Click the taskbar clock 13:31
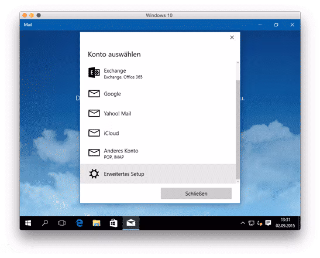This screenshot has height=258, width=320. click(285, 220)
